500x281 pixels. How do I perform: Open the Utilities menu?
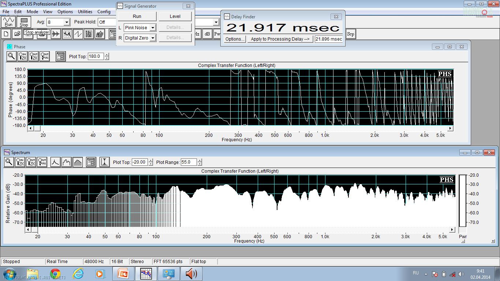pyautogui.click(x=85, y=12)
